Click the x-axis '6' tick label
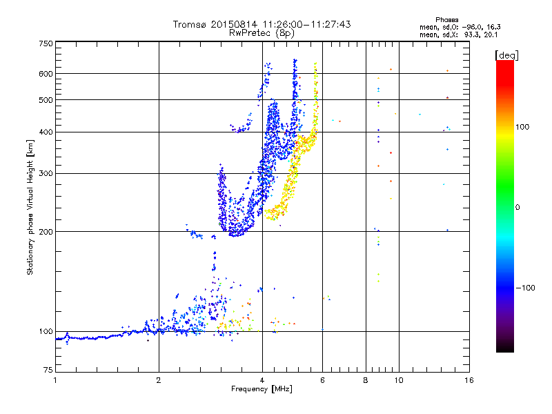Screen dimensions: 552x414 [x=322, y=380]
